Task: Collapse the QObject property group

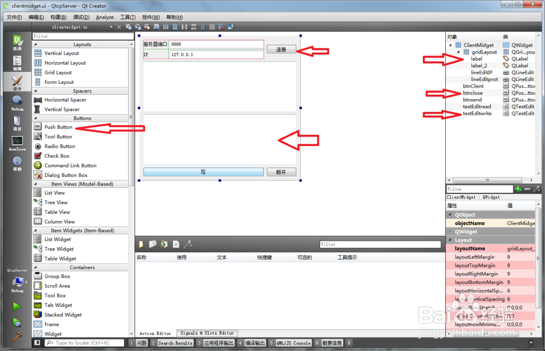Action: pos(450,215)
